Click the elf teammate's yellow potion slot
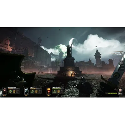The height and width of the screenshot is (125, 125). coord(36,92)
